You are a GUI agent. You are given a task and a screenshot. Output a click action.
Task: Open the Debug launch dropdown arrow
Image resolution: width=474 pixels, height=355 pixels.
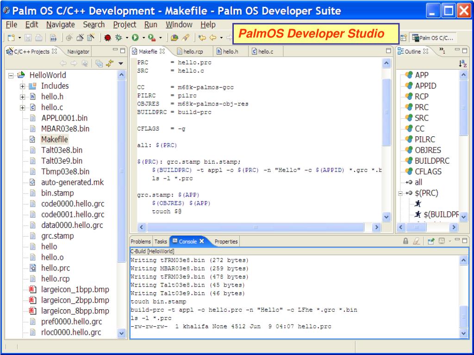tap(127, 38)
